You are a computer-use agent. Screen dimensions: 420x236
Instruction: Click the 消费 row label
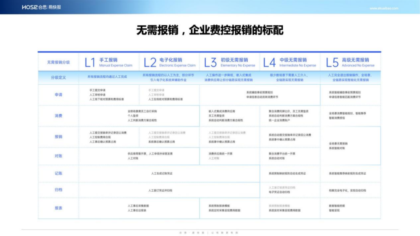58,116
